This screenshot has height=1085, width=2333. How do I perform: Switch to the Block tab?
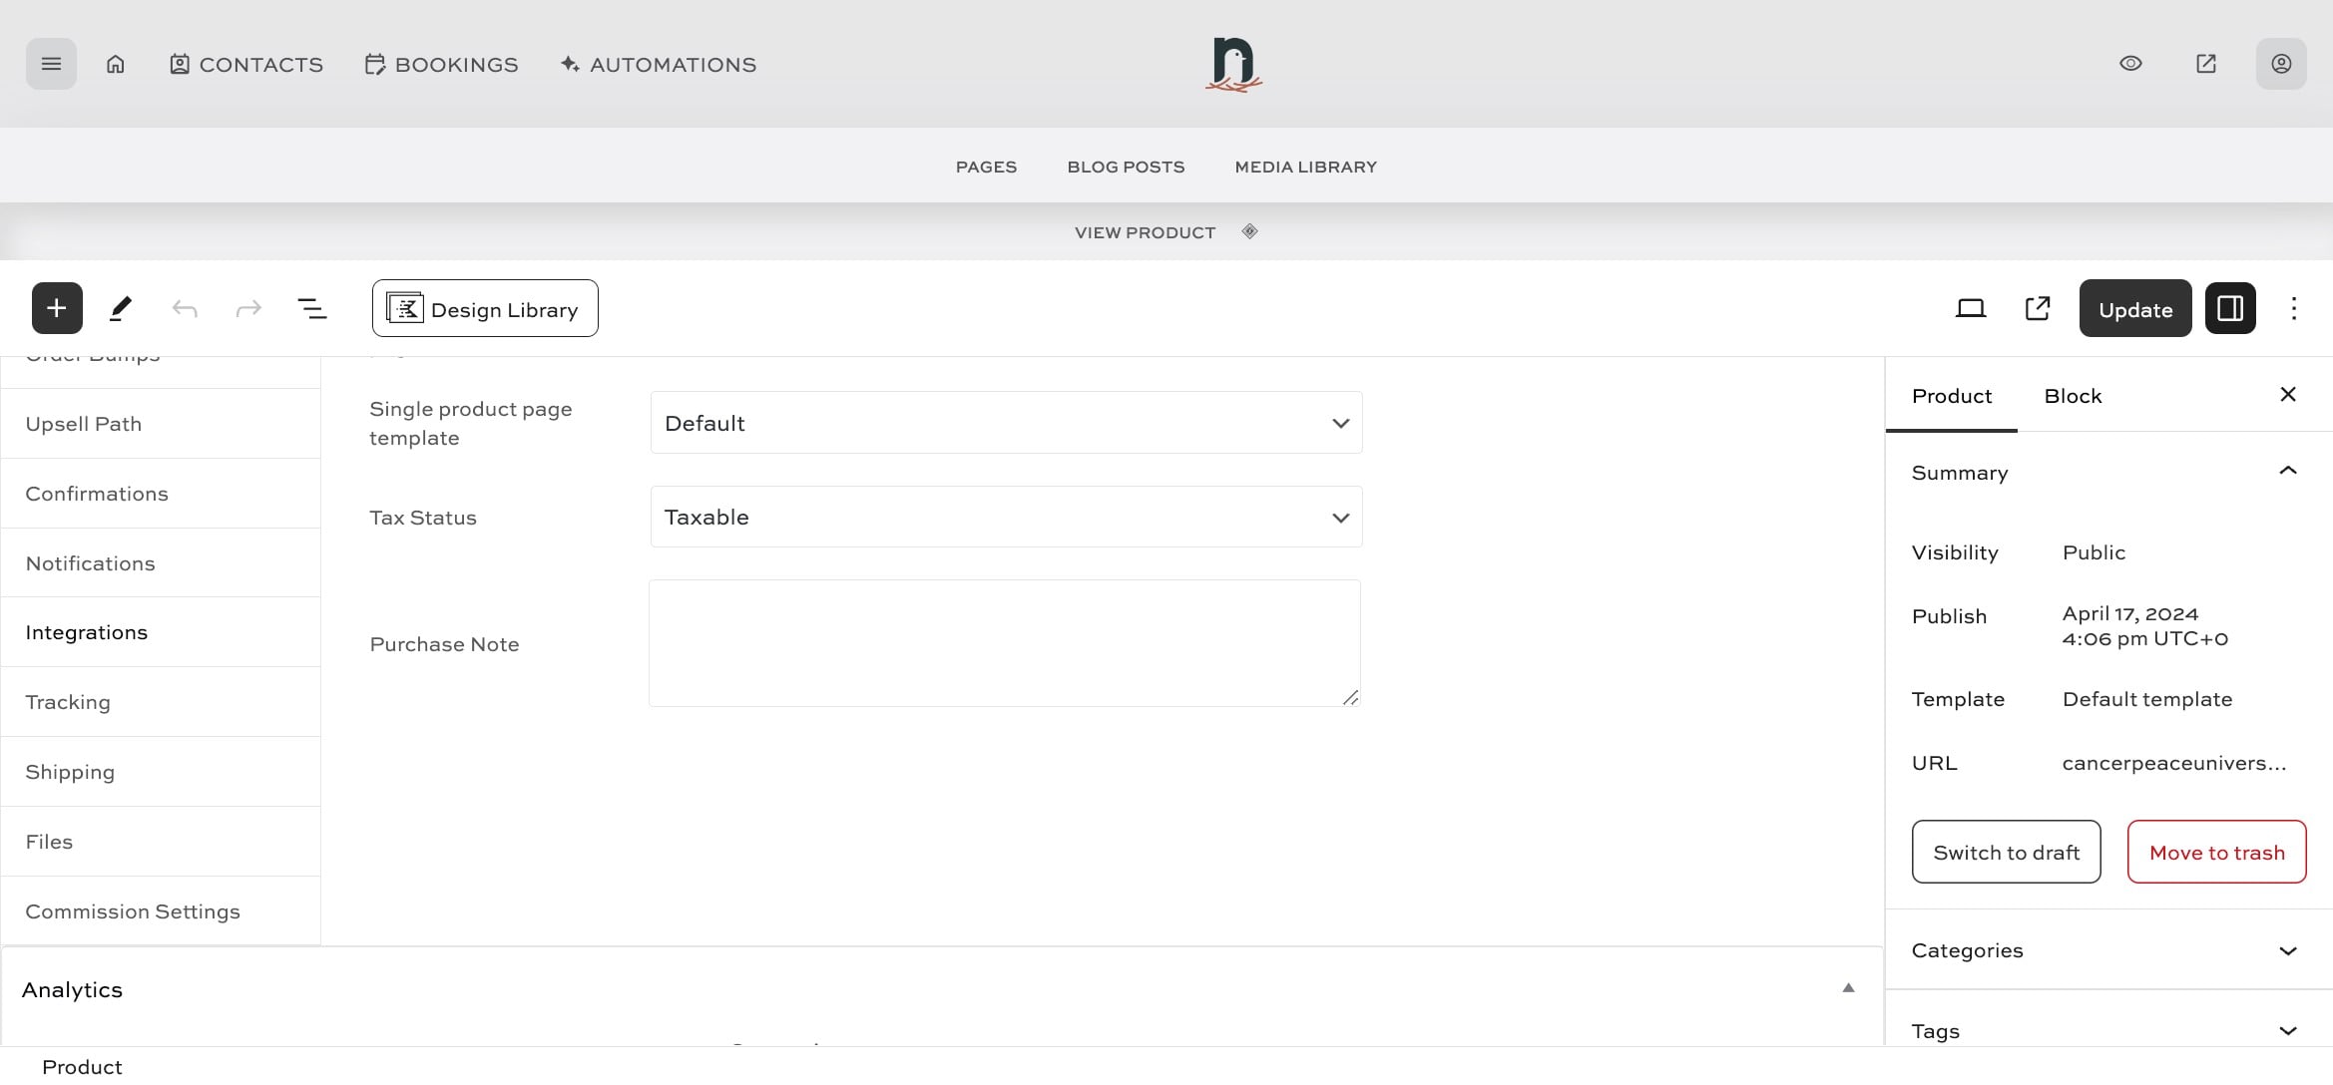[2073, 396]
